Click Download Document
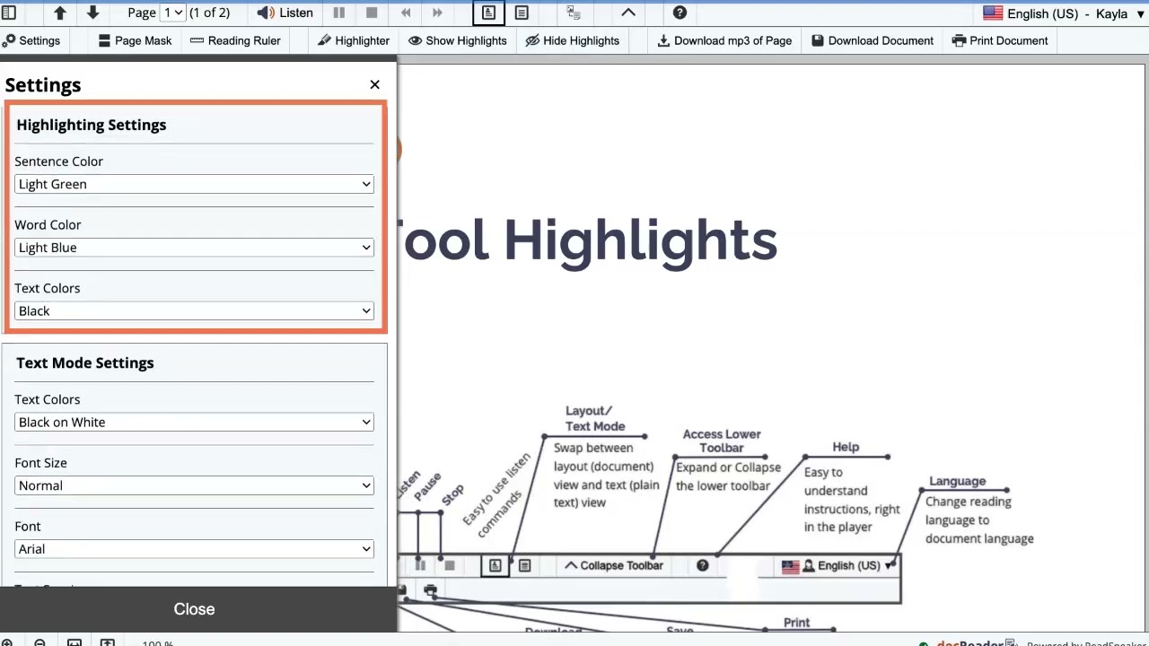This screenshot has height=646, width=1149. click(873, 40)
